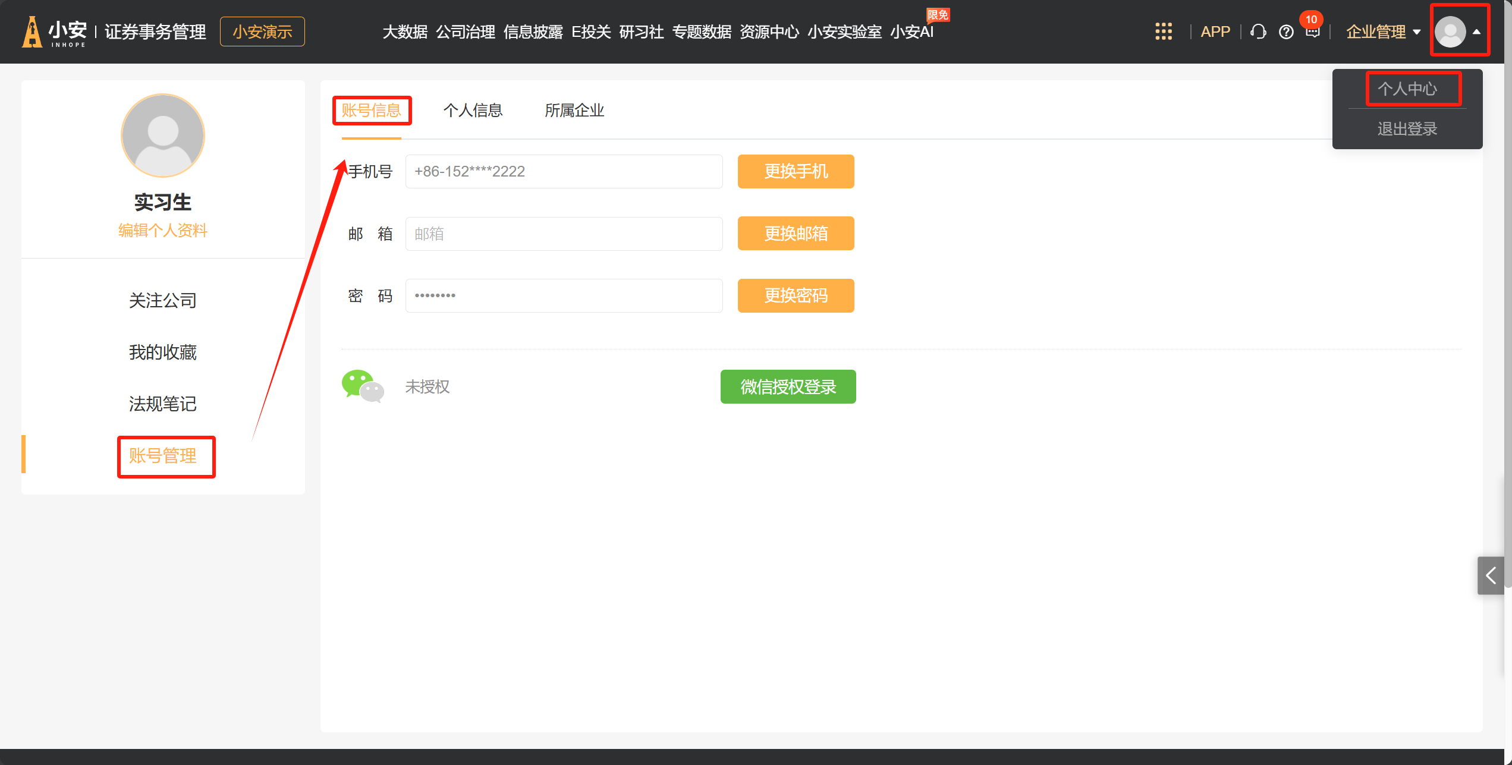Switch to the 个人信息 tab
The height and width of the screenshot is (765, 1512).
[x=473, y=110]
